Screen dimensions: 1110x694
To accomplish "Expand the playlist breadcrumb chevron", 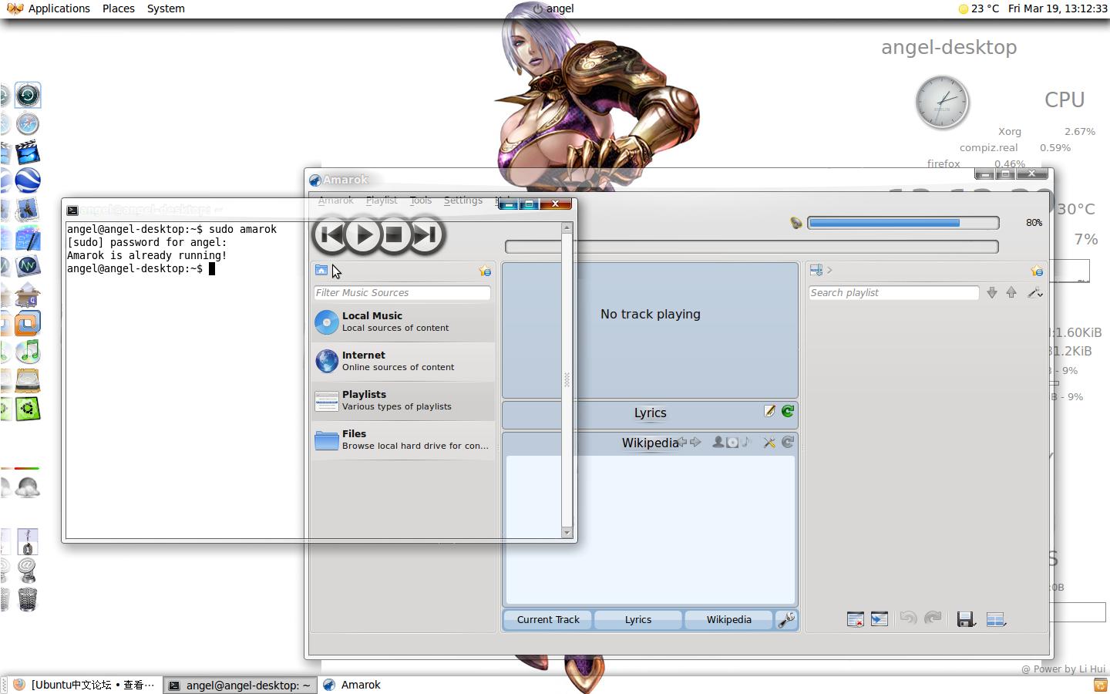I will pos(829,270).
